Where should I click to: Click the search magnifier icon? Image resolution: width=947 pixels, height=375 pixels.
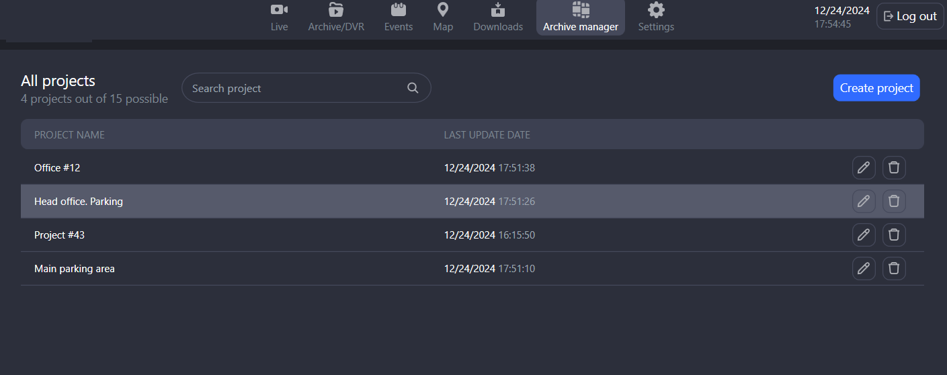click(x=413, y=88)
